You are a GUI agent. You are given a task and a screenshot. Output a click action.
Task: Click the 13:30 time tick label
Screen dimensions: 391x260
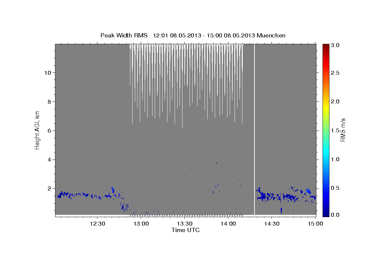185,224
